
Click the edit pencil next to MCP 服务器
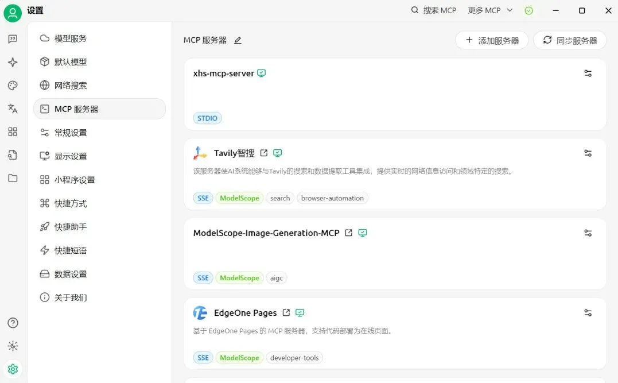tap(238, 40)
